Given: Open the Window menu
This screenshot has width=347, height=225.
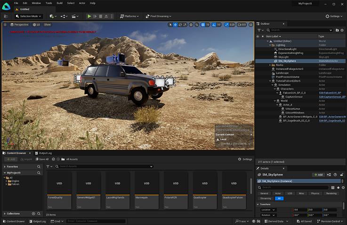Looking at the screenshot, I should (36, 3).
